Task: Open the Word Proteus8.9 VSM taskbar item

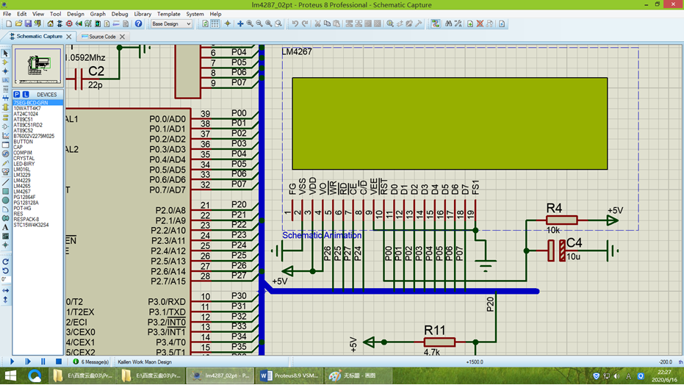Action: click(289, 375)
